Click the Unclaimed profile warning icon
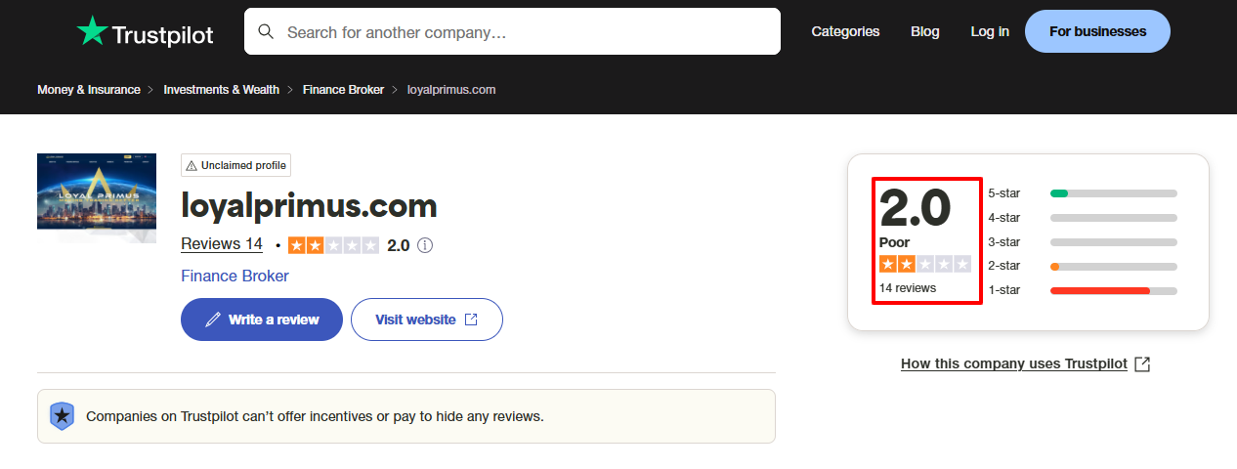 (x=192, y=166)
